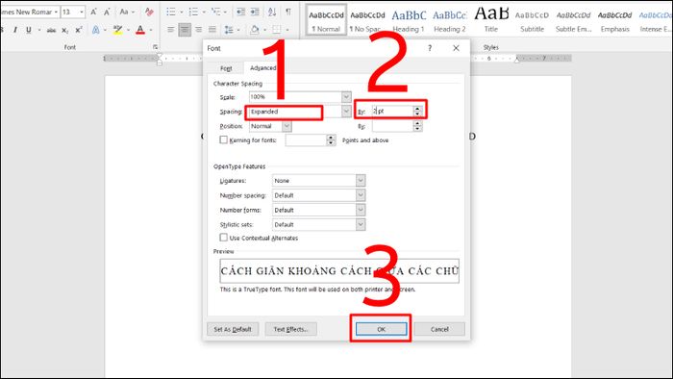
Task: Select the Advanced tab in the Font dialog
Action: tap(262, 68)
